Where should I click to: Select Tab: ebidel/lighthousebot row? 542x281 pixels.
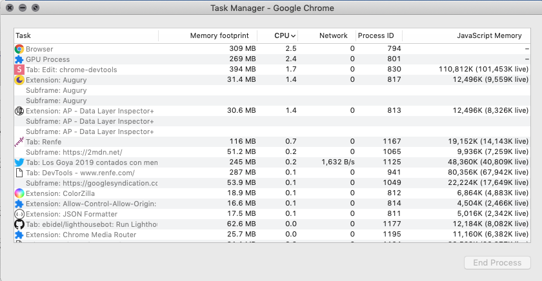coord(272,224)
